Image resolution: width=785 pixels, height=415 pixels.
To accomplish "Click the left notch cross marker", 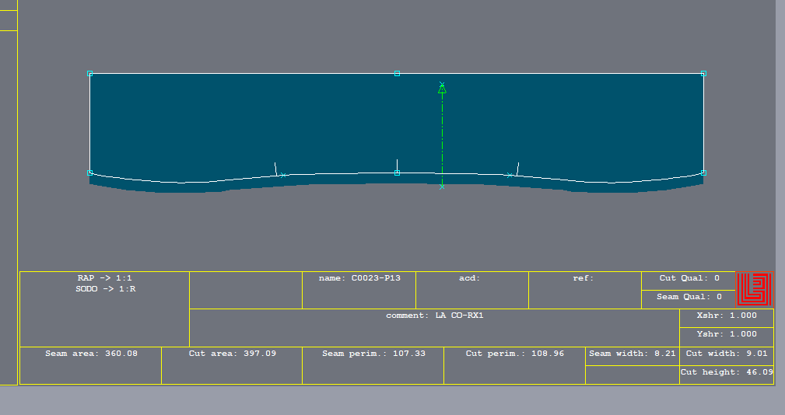I will point(283,175).
